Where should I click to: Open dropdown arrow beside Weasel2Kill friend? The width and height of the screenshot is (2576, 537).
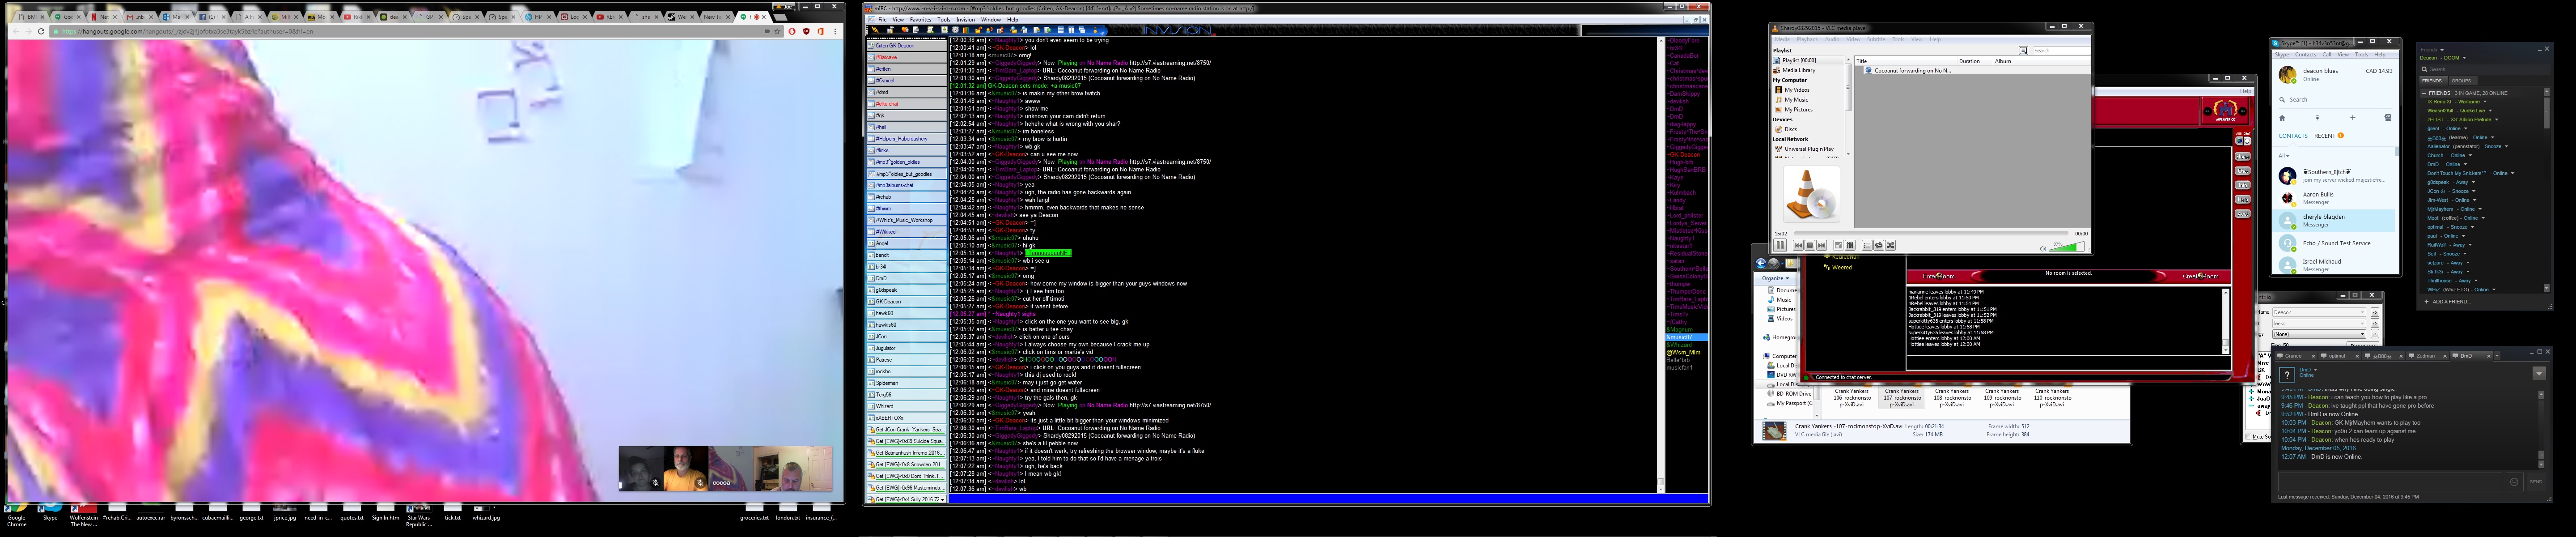pyautogui.click(x=2491, y=110)
